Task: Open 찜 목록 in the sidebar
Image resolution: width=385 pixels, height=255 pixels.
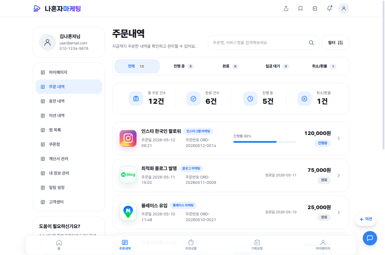Action: pos(69,130)
